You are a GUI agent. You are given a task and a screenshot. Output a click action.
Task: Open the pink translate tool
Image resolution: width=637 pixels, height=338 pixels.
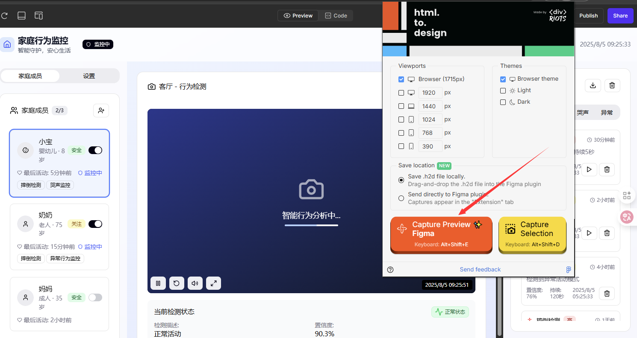click(626, 217)
